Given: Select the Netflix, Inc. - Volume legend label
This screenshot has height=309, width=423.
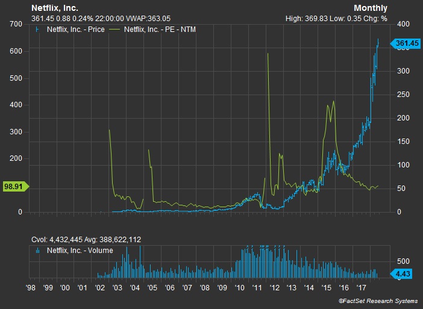Looking at the screenshot, I should pyautogui.click(x=80, y=251).
